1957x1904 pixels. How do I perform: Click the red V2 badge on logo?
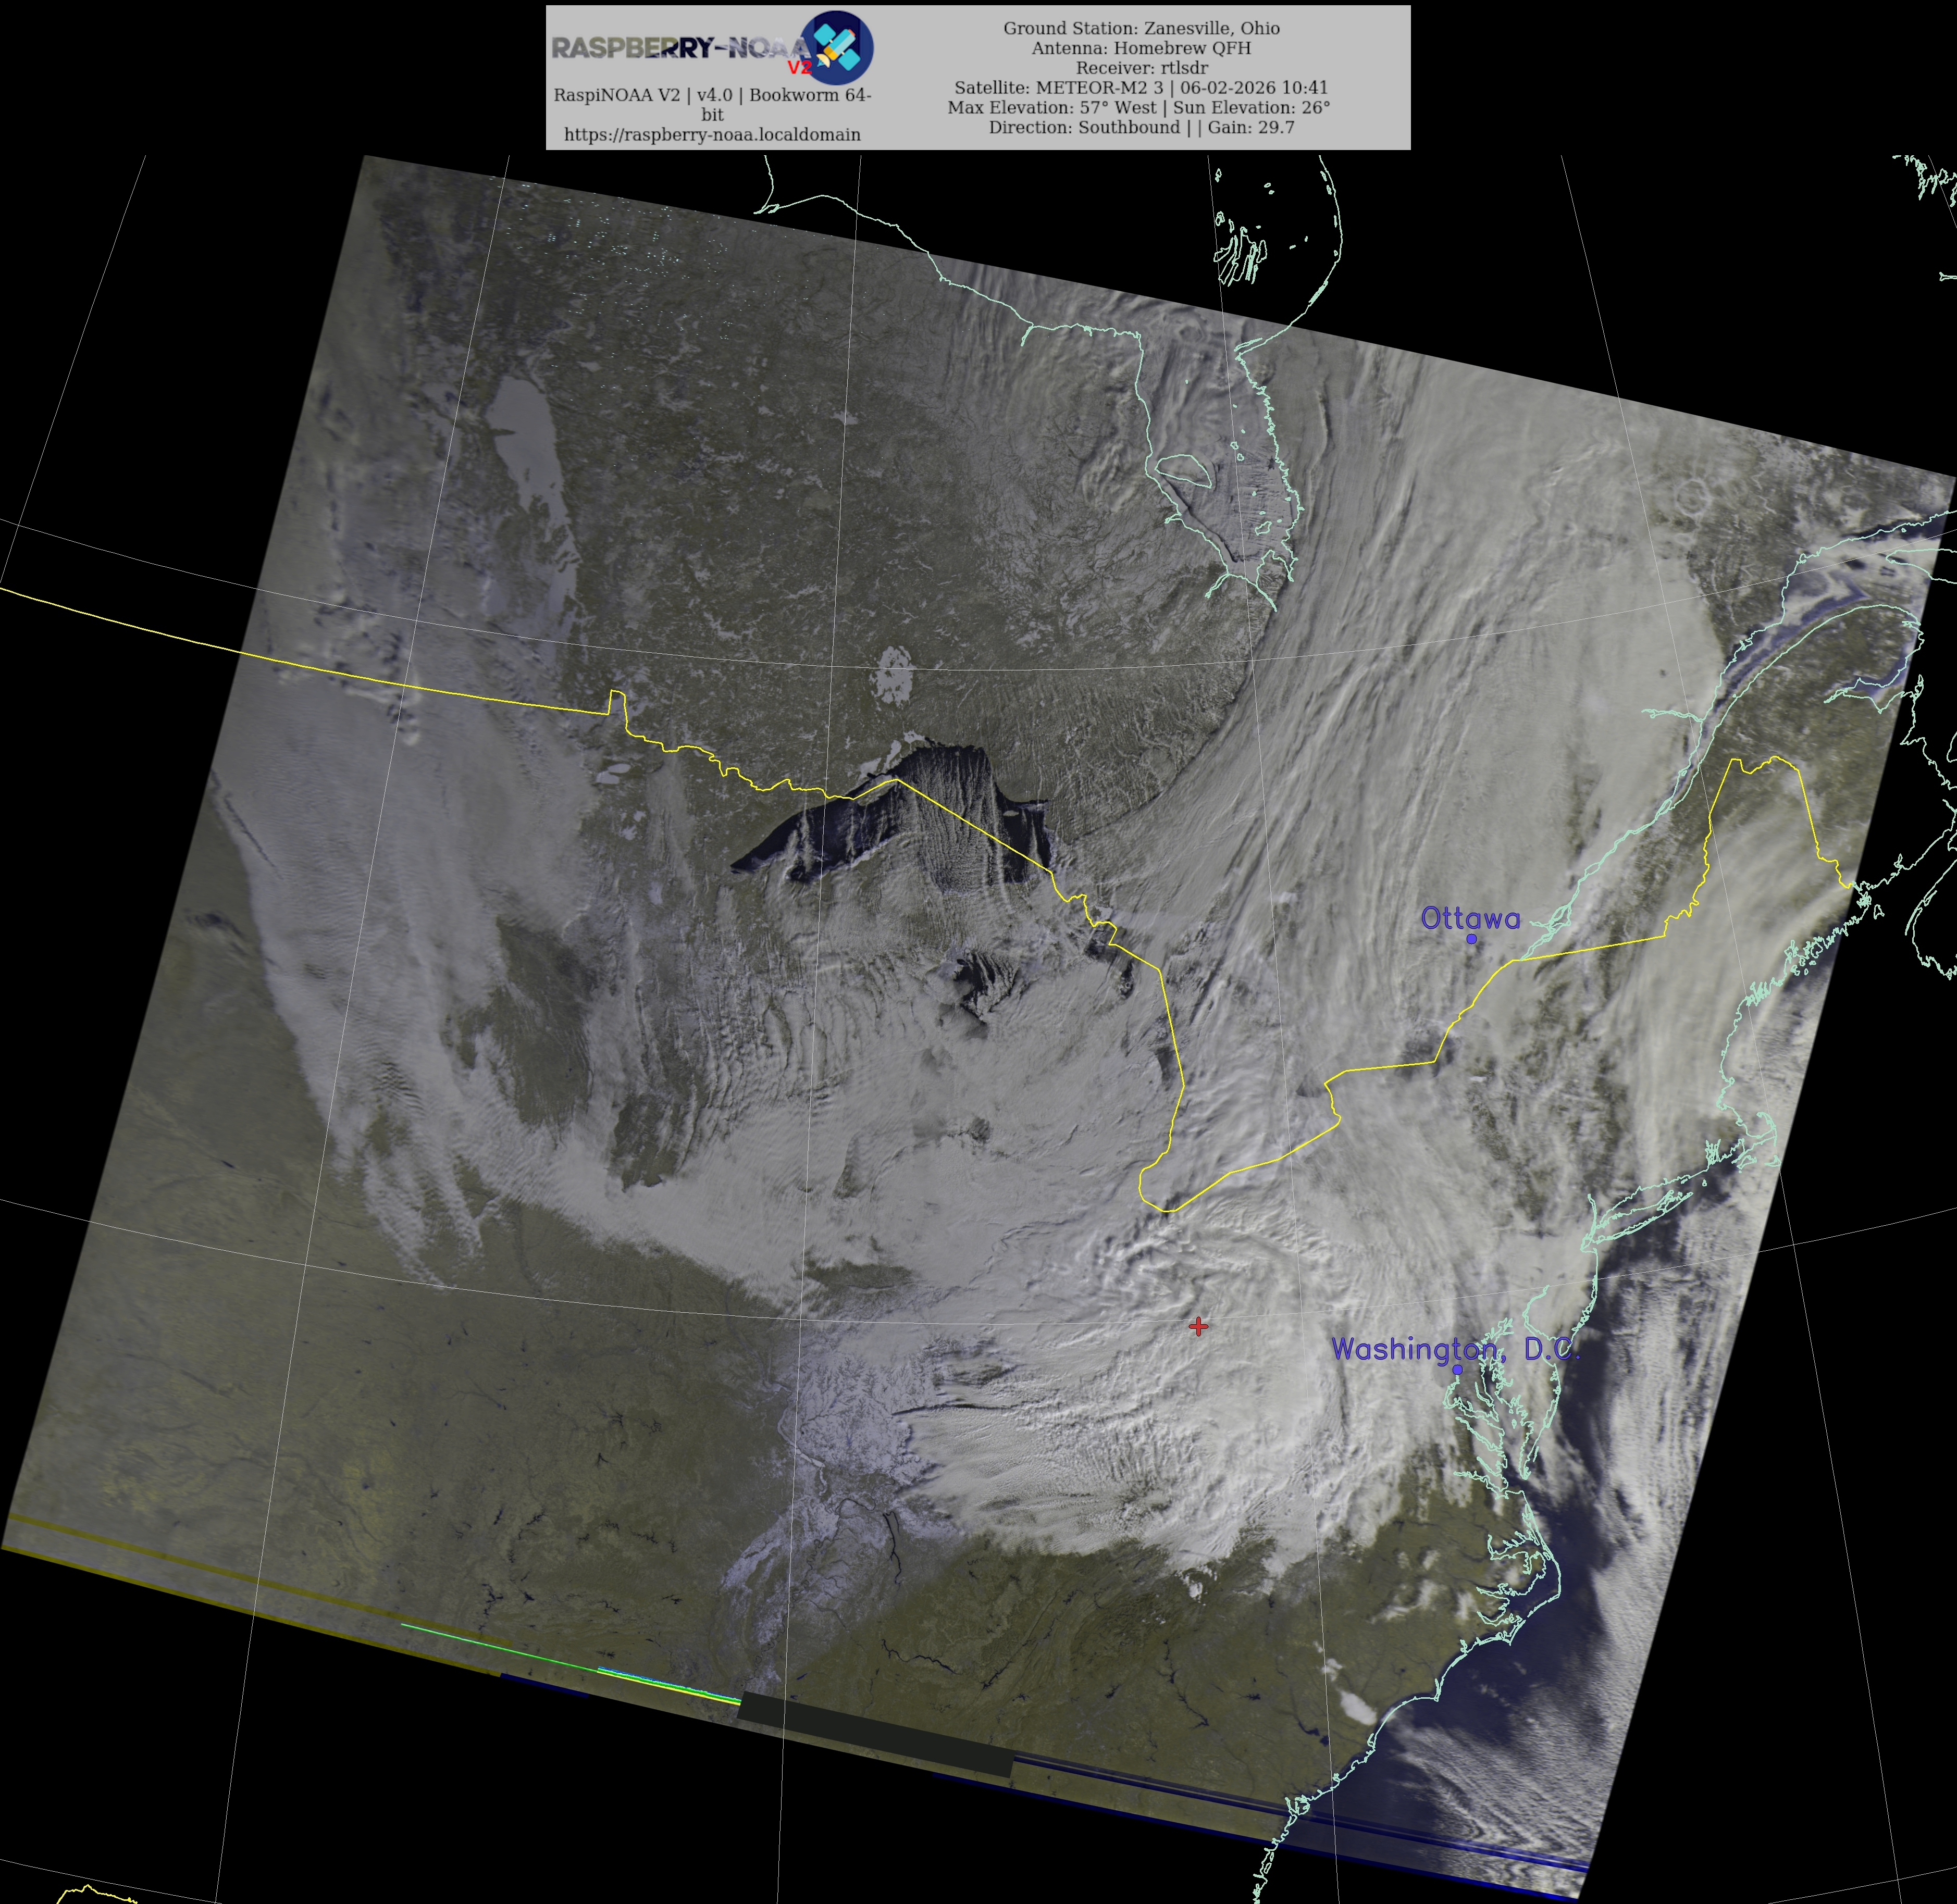coord(799,68)
